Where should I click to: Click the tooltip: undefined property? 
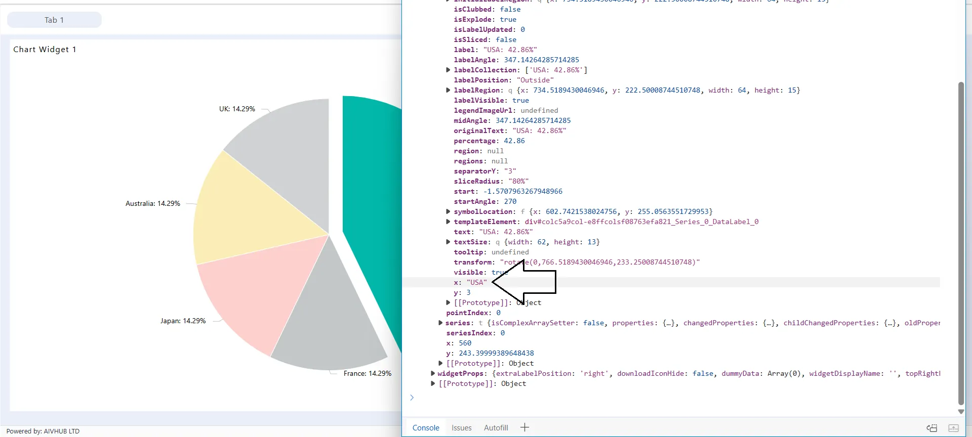[491, 252]
